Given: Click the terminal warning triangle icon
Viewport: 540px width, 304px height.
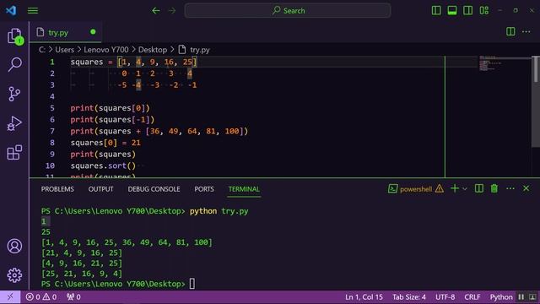Looking at the screenshot, I should [440, 188].
